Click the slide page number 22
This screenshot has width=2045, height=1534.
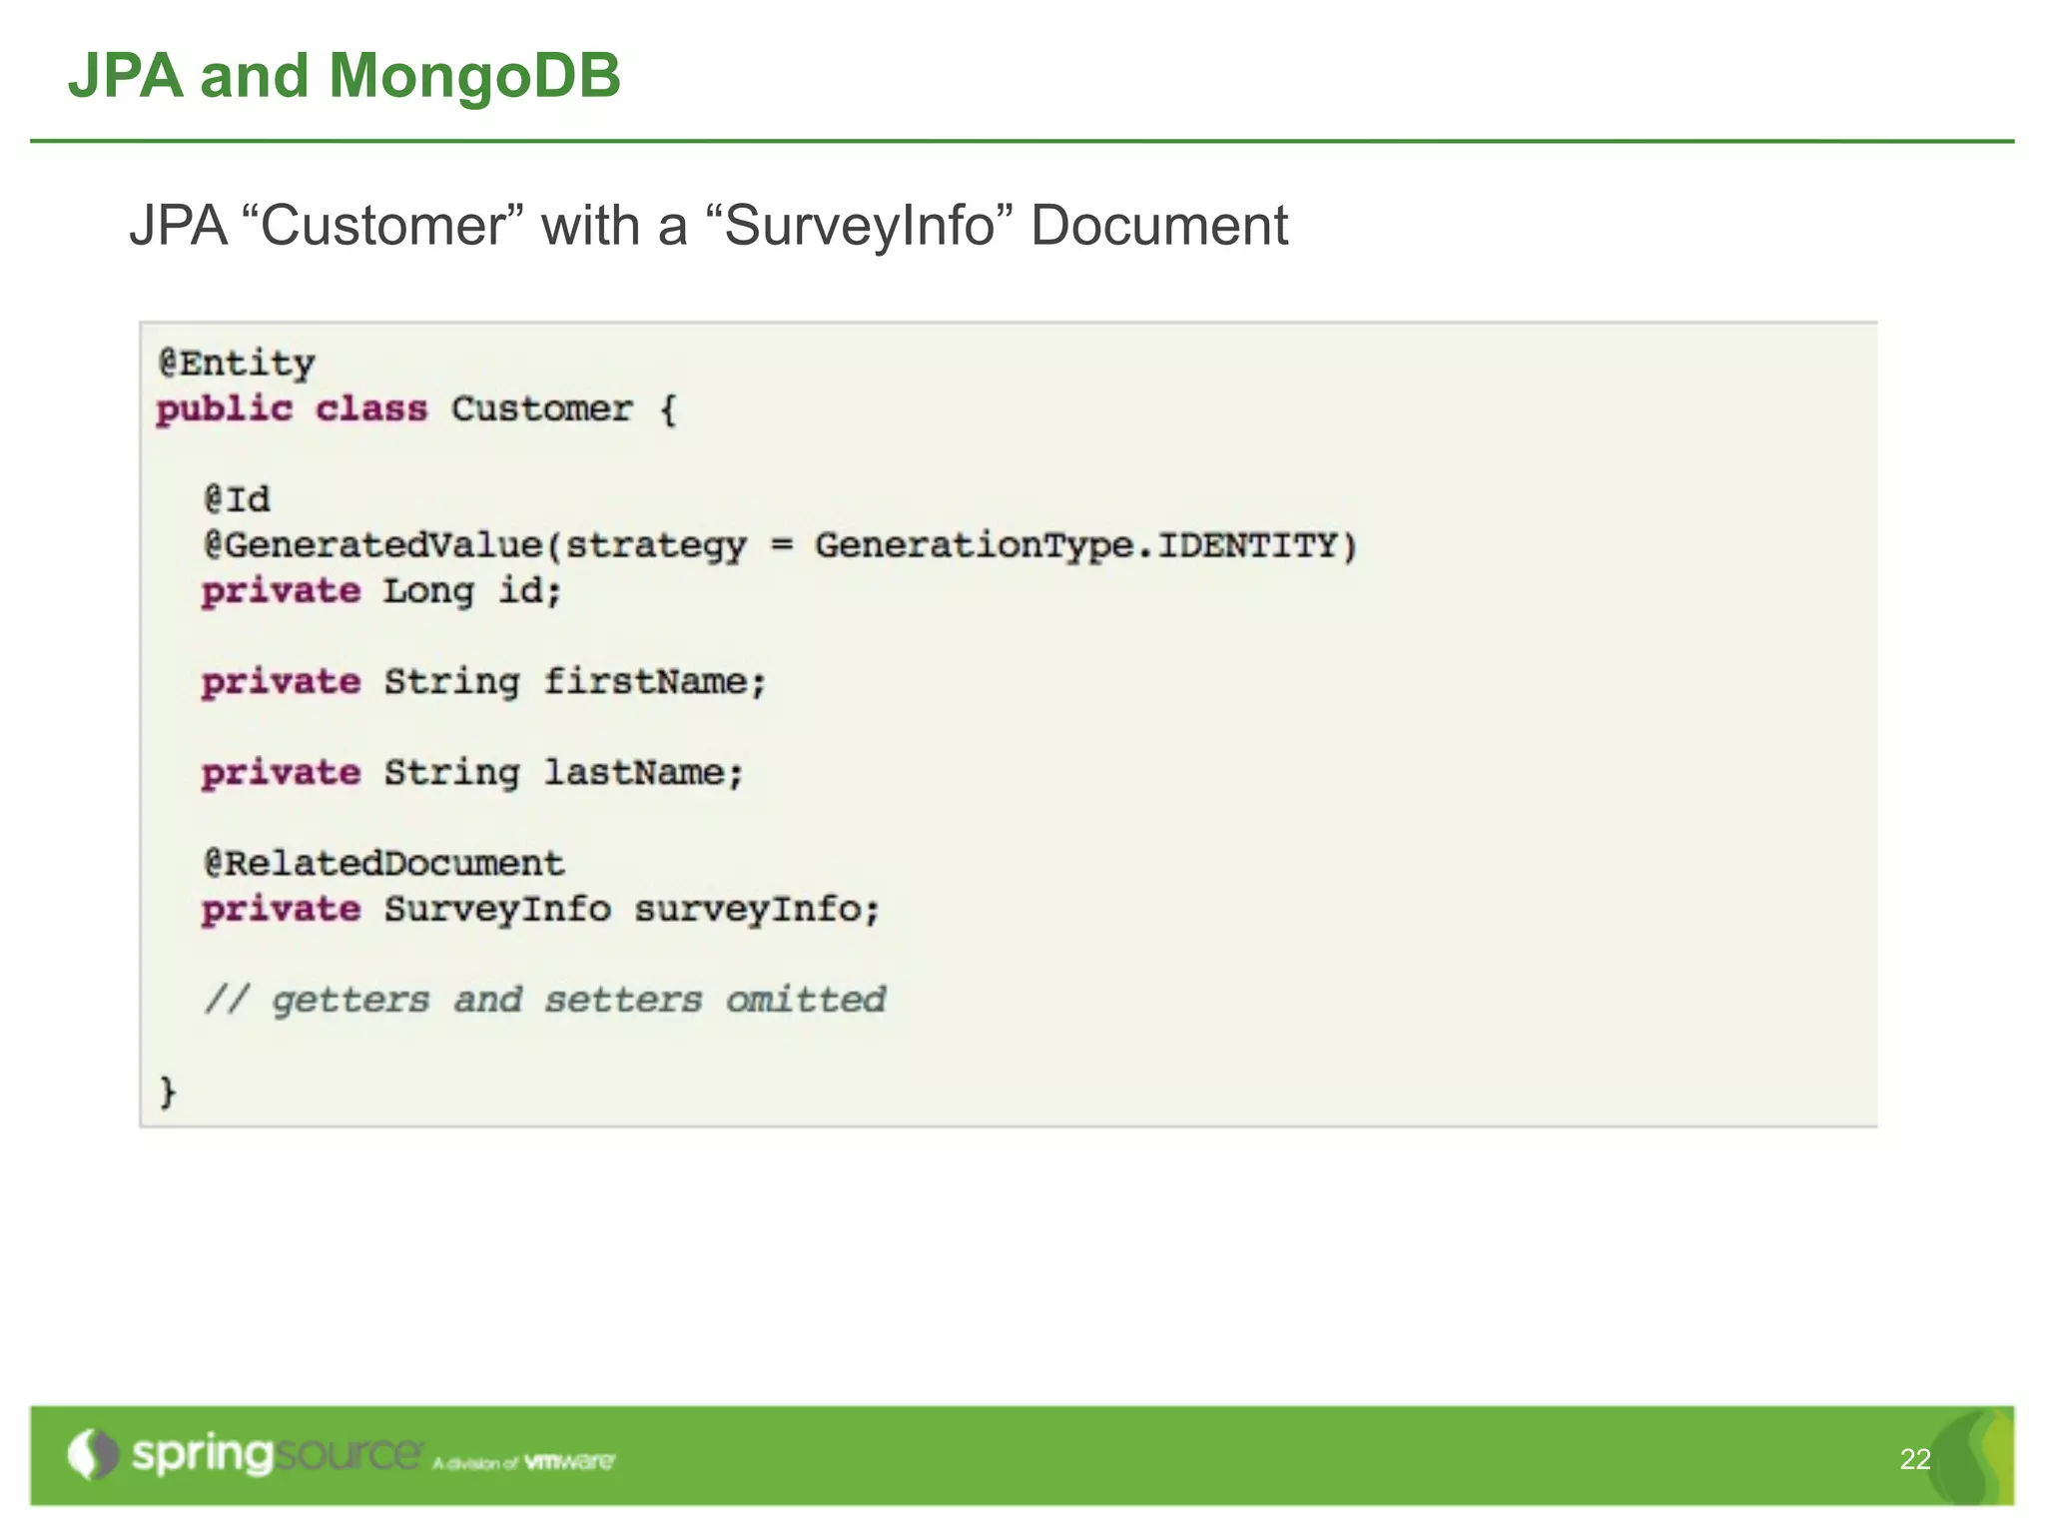(1915, 1459)
